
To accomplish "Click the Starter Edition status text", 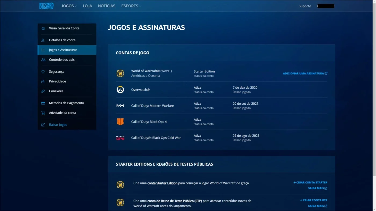I will coord(204,71).
